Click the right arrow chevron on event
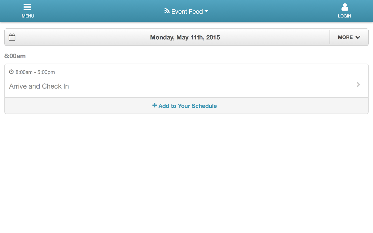The width and height of the screenshot is (373, 233). pyautogui.click(x=358, y=84)
